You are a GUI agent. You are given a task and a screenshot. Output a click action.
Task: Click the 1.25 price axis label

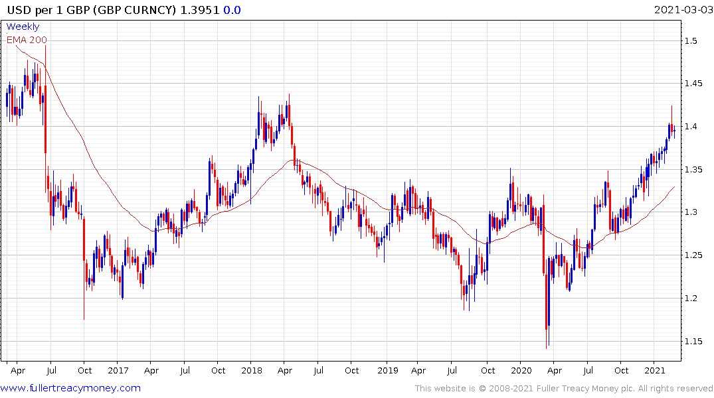[x=693, y=255]
